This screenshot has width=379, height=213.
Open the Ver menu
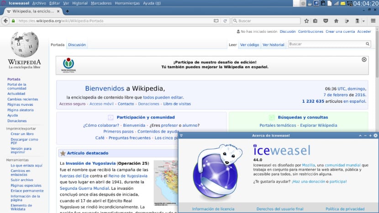(66, 3)
